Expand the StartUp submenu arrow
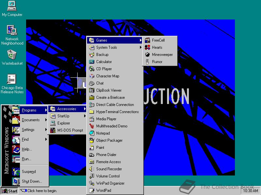Screen dimensions: 261x195 (x=85, y=116)
